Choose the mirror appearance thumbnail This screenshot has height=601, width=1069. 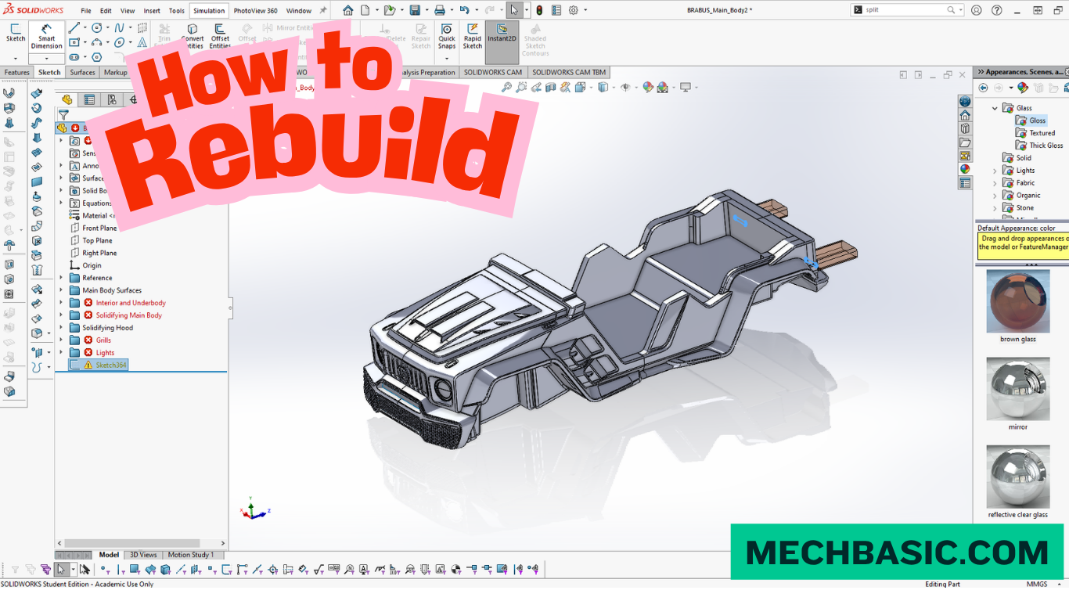[1017, 389]
